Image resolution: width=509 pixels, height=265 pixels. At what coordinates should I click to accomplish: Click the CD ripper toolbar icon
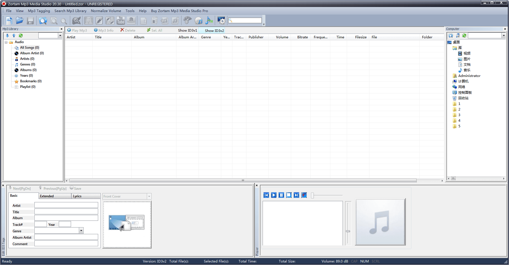(199, 20)
